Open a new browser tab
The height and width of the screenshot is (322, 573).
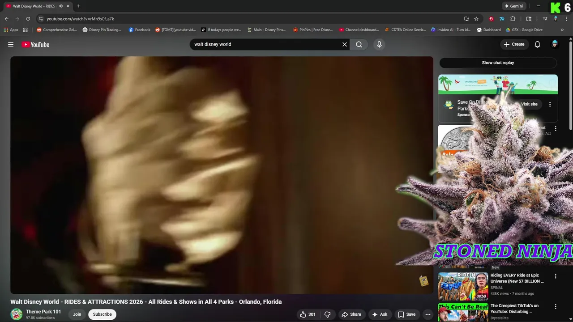[79, 6]
